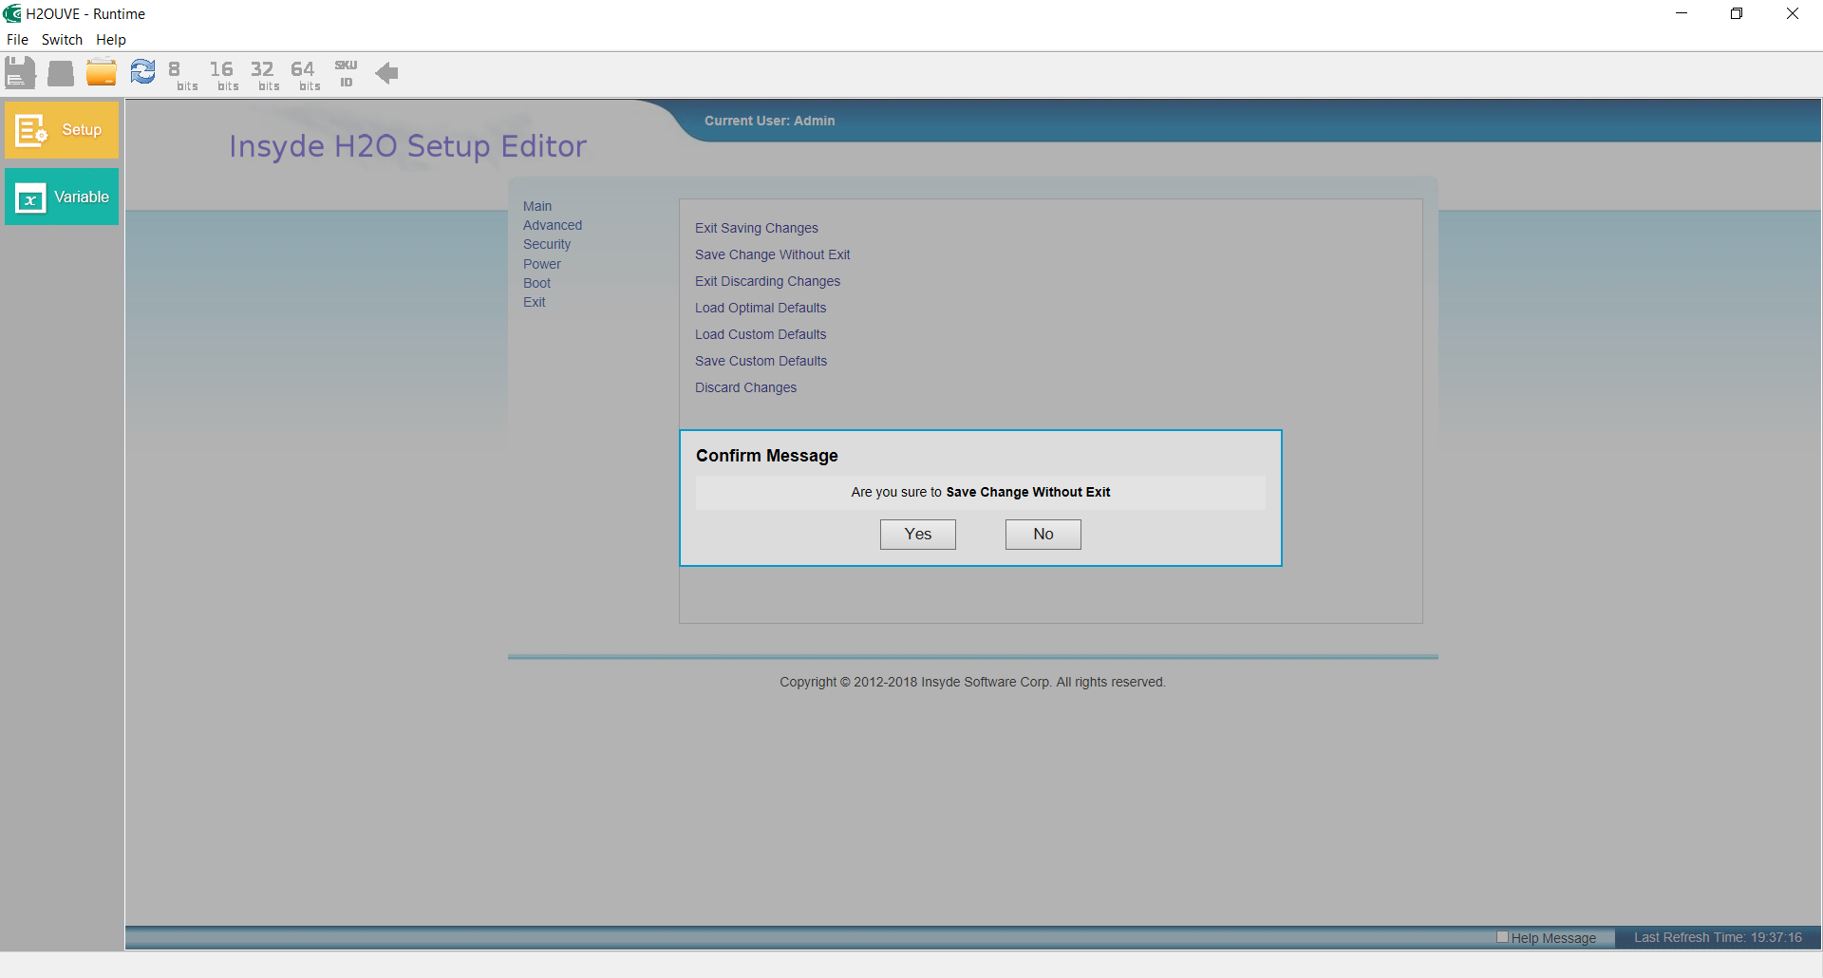Click Exit Discarding Changes link
Viewport: 1823px width, 978px height.
tap(768, 281)
